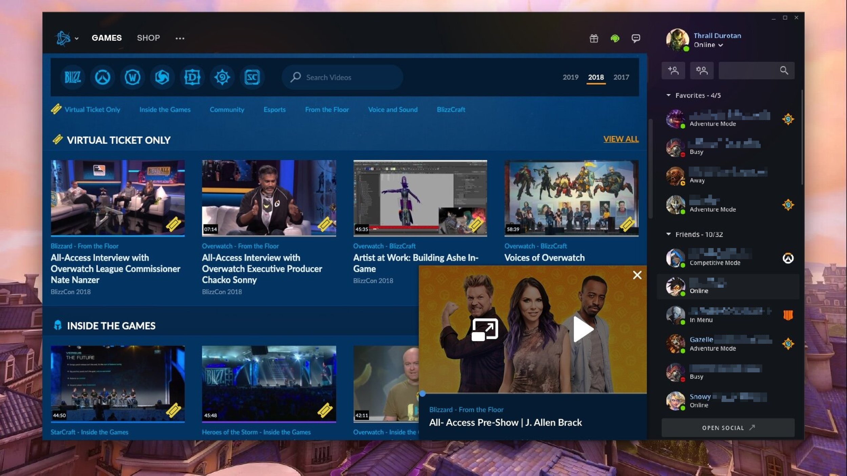Open Artist at Work Ashe thumbnail
847x476 pixels.
[420, 198]
